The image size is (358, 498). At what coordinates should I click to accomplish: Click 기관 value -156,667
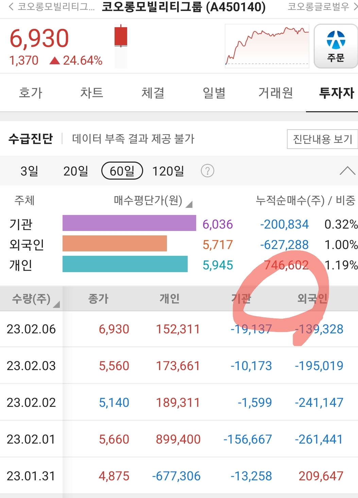click(x=248, y=439)
